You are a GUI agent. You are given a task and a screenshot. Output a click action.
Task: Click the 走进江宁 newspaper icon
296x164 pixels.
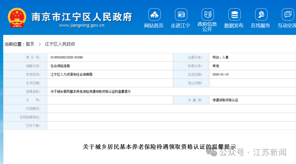tap(181, 14)
